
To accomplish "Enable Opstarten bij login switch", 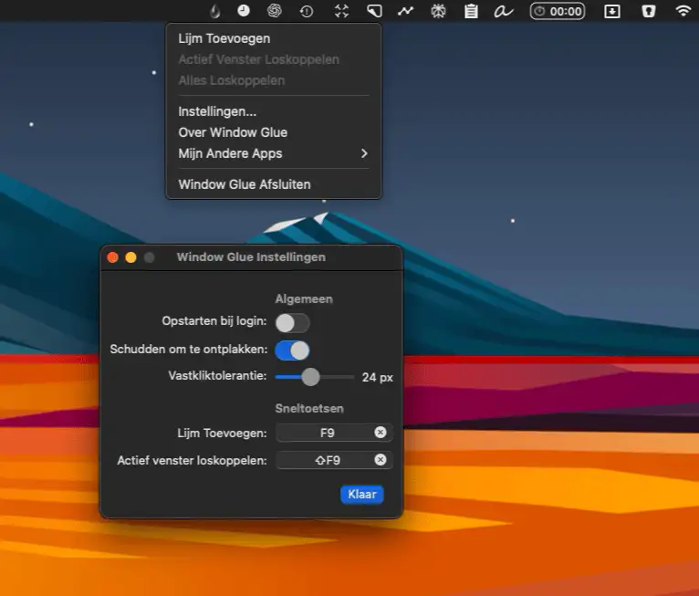I will (292, 323).
